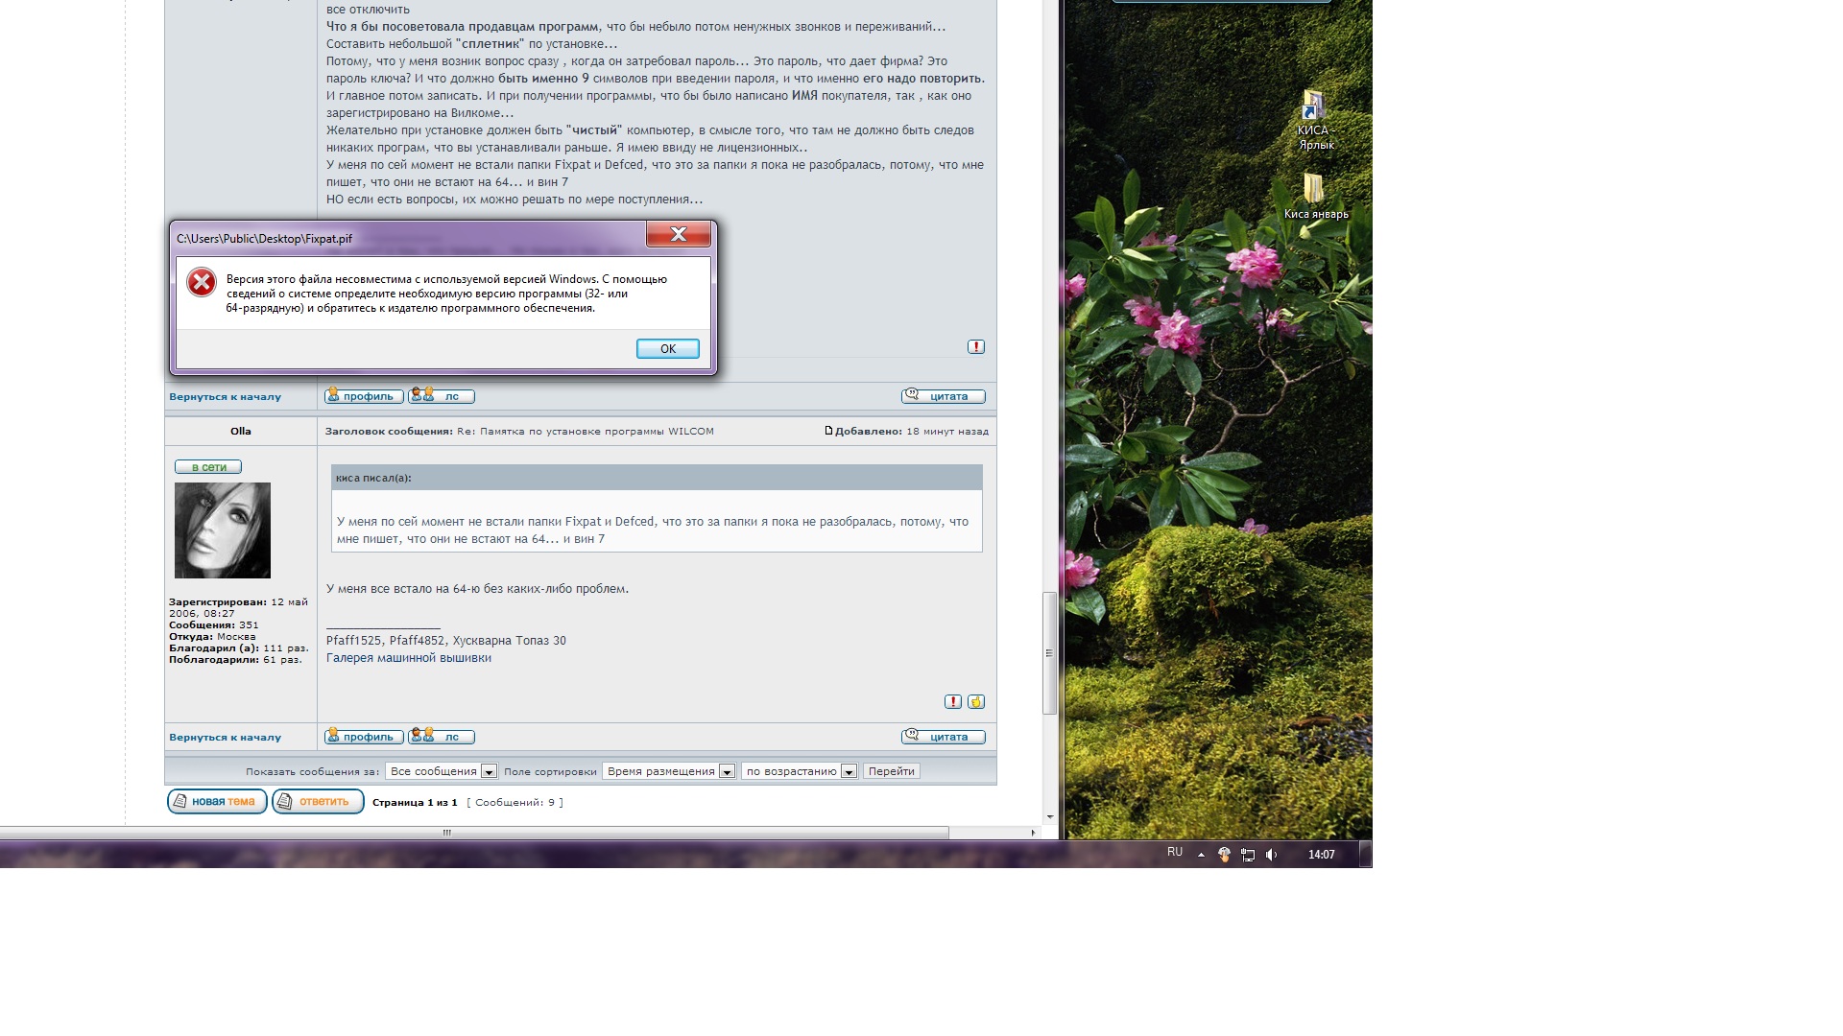Click Olla's avatar image
The image size is (1843, 1036).
point(223,530)
